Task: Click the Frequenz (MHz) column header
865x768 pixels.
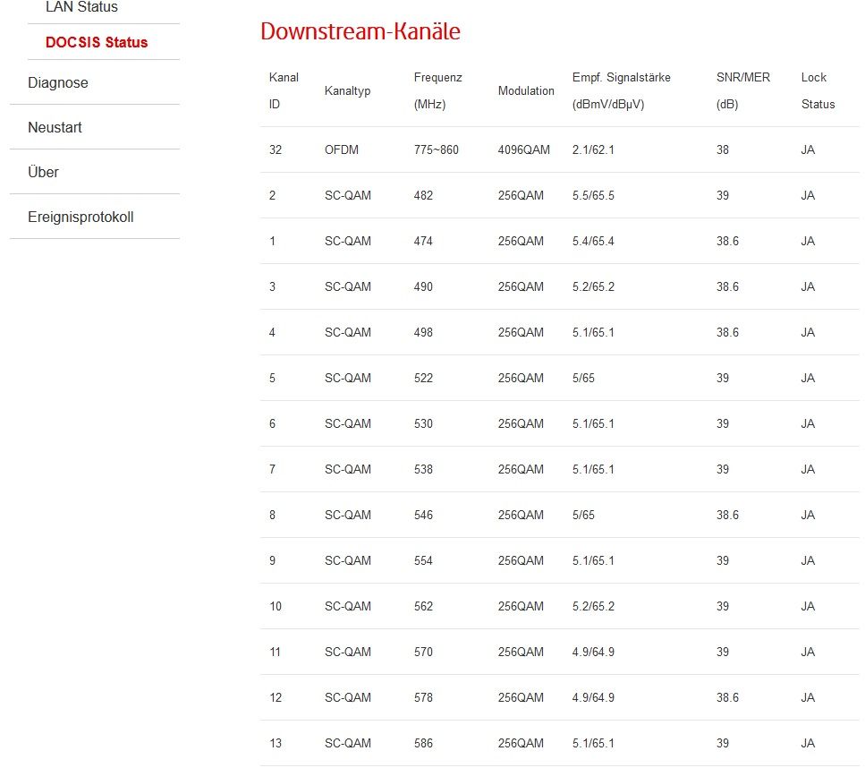Action: 438,90
